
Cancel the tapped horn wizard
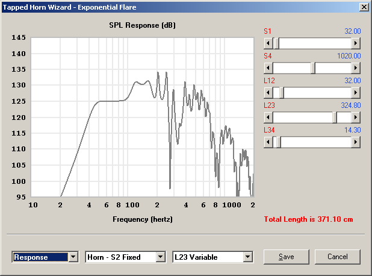(337, 257)
